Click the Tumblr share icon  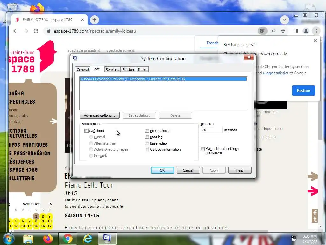point(315,219)
